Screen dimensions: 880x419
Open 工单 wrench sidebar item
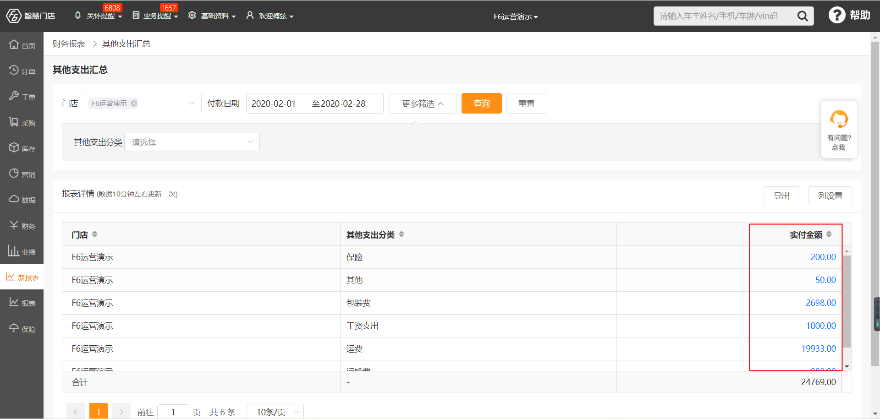22,96
